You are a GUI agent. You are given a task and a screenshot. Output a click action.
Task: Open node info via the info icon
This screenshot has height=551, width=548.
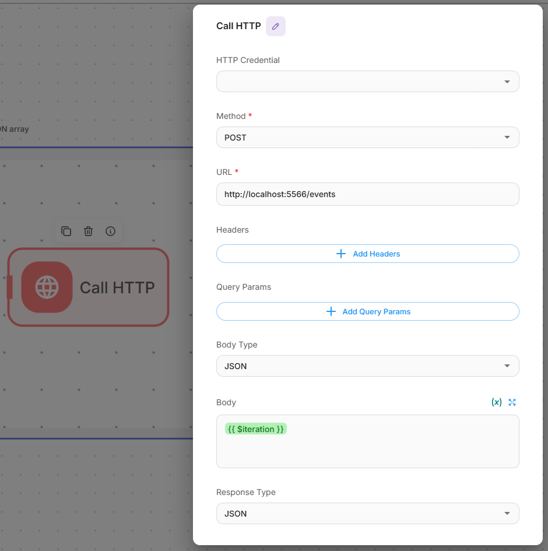click(110, 231)
